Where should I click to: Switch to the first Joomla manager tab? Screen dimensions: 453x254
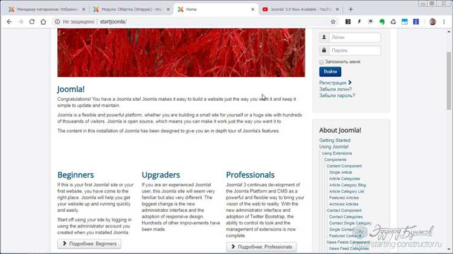tap(47, 9)
